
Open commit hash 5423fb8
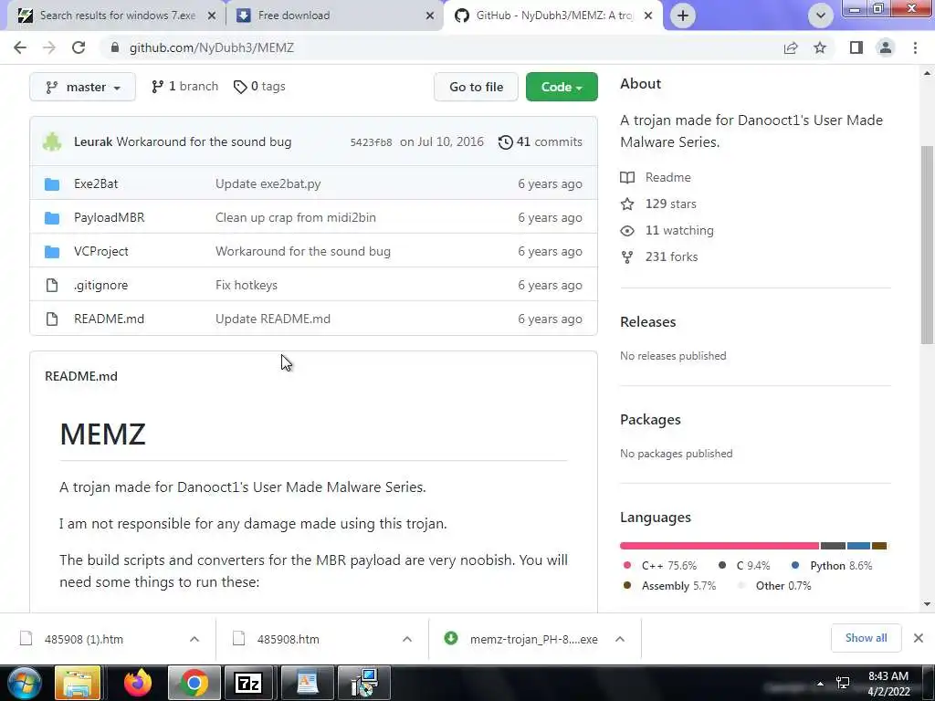point(371,142)
